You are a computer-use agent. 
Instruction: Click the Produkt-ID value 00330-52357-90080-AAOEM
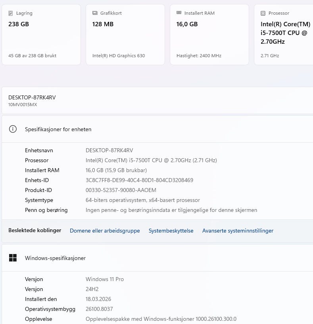click(121, 190)
